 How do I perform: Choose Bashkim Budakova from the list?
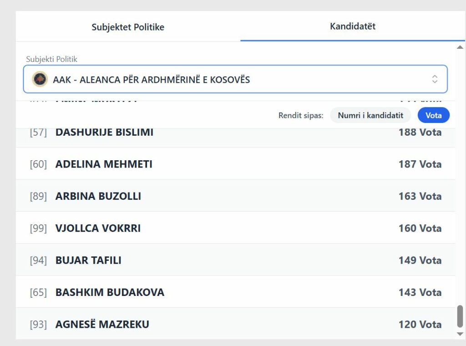tap(110, 292)
